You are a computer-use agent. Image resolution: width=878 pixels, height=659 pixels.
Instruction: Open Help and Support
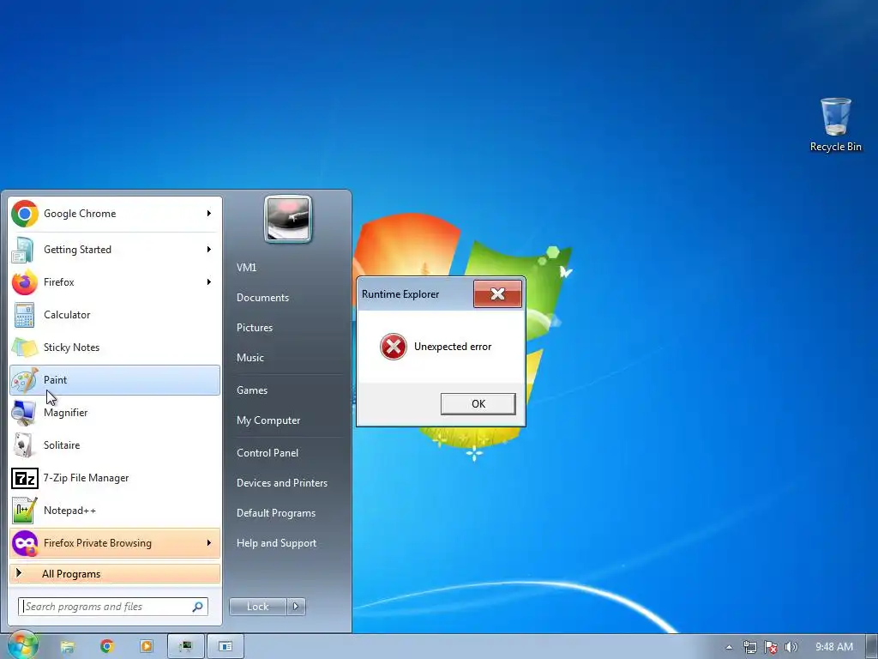pos(276,543)
